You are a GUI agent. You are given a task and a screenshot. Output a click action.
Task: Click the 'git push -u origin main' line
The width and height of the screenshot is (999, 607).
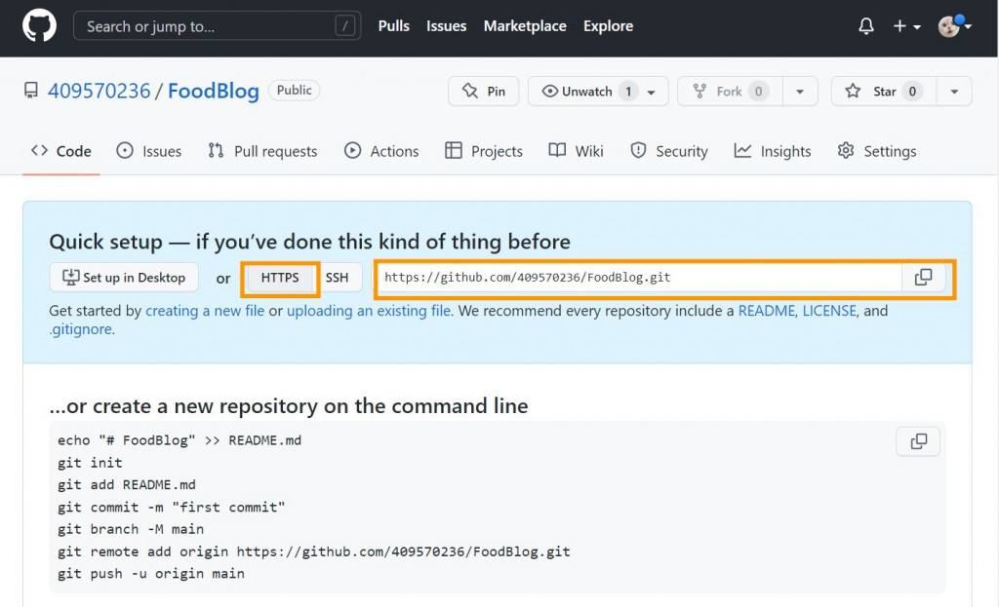pos(151,574)
